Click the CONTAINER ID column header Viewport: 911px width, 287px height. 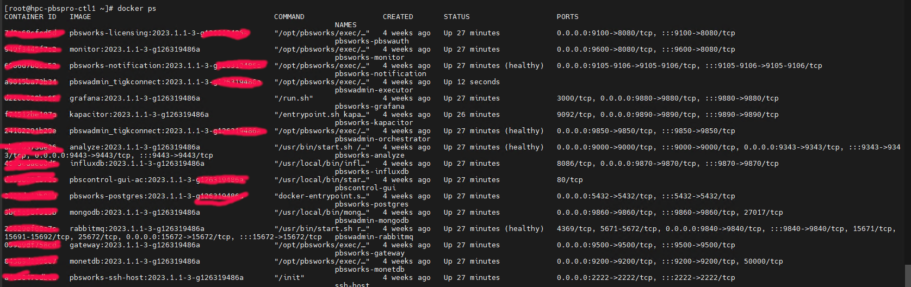click(x=30, y=17)
